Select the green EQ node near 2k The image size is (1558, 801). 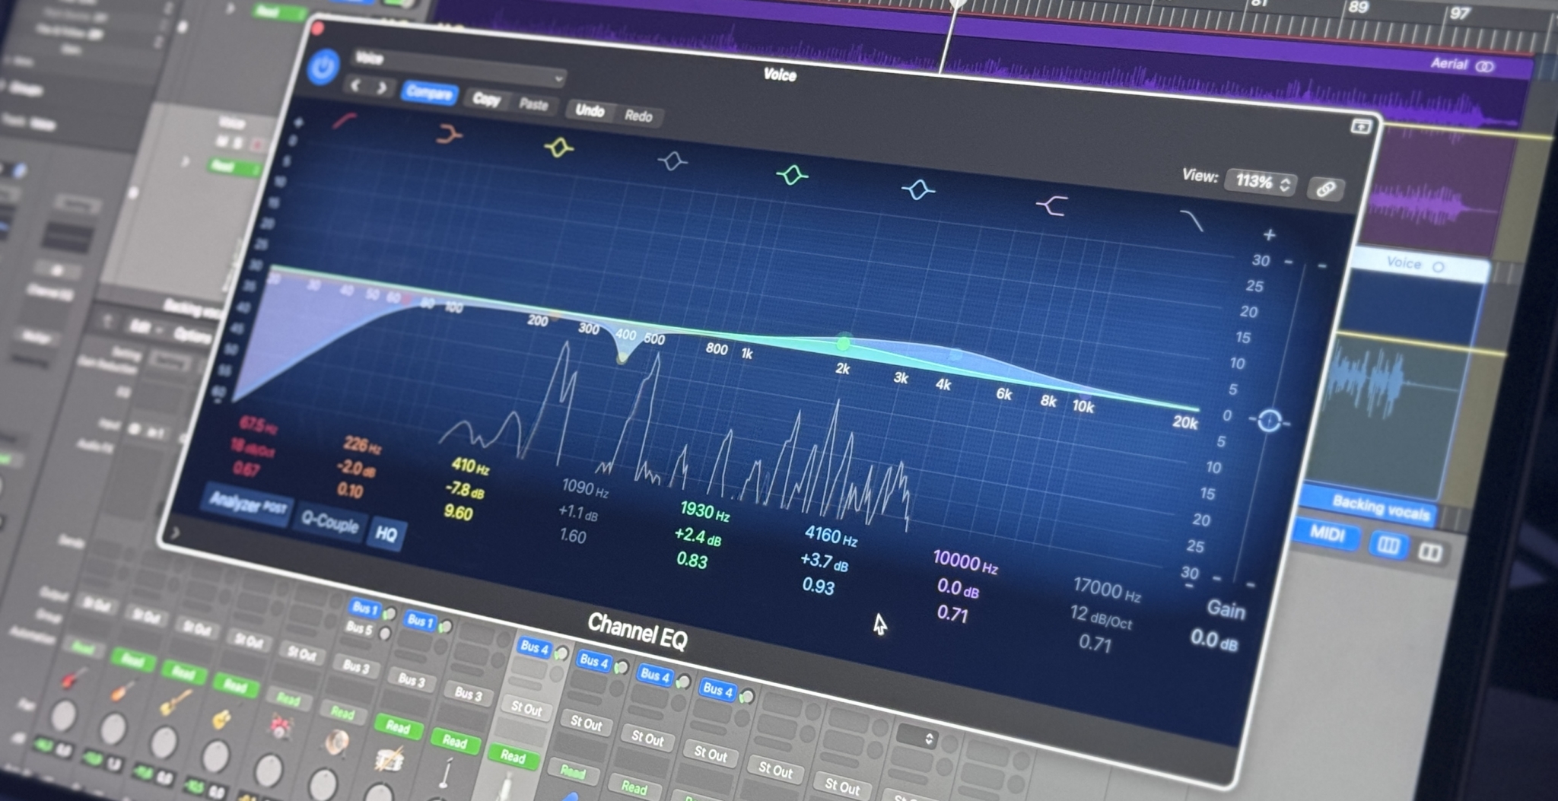(843, 344)
